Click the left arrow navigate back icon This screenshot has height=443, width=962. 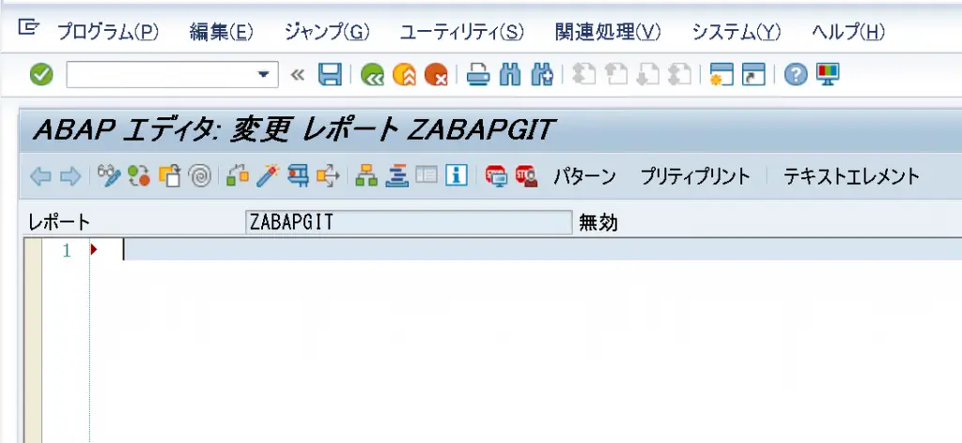coord(39,177)
